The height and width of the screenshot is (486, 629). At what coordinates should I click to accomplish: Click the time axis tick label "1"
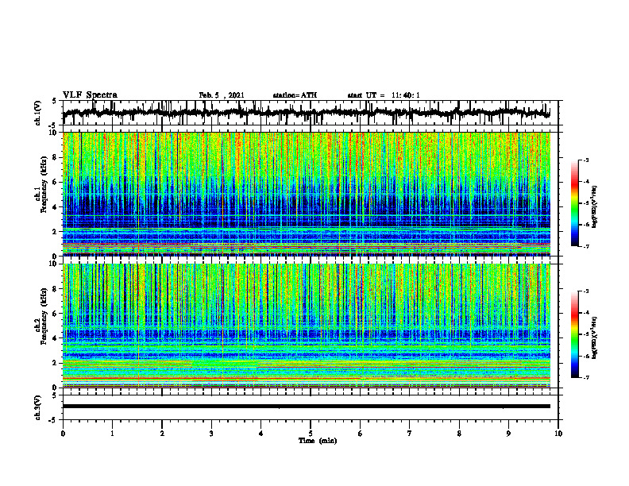click(x=112, y=434)
